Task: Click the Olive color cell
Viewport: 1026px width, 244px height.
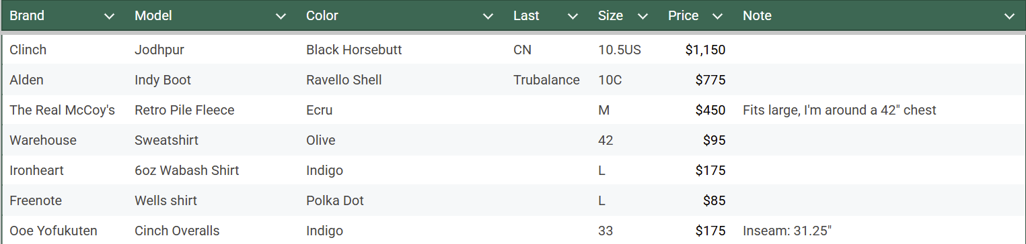Action: pyautogui.click(x=321, y=140)
